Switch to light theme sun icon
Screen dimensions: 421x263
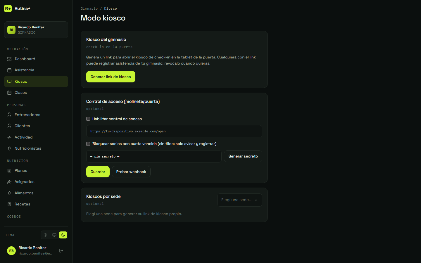(x=46, y=235)
